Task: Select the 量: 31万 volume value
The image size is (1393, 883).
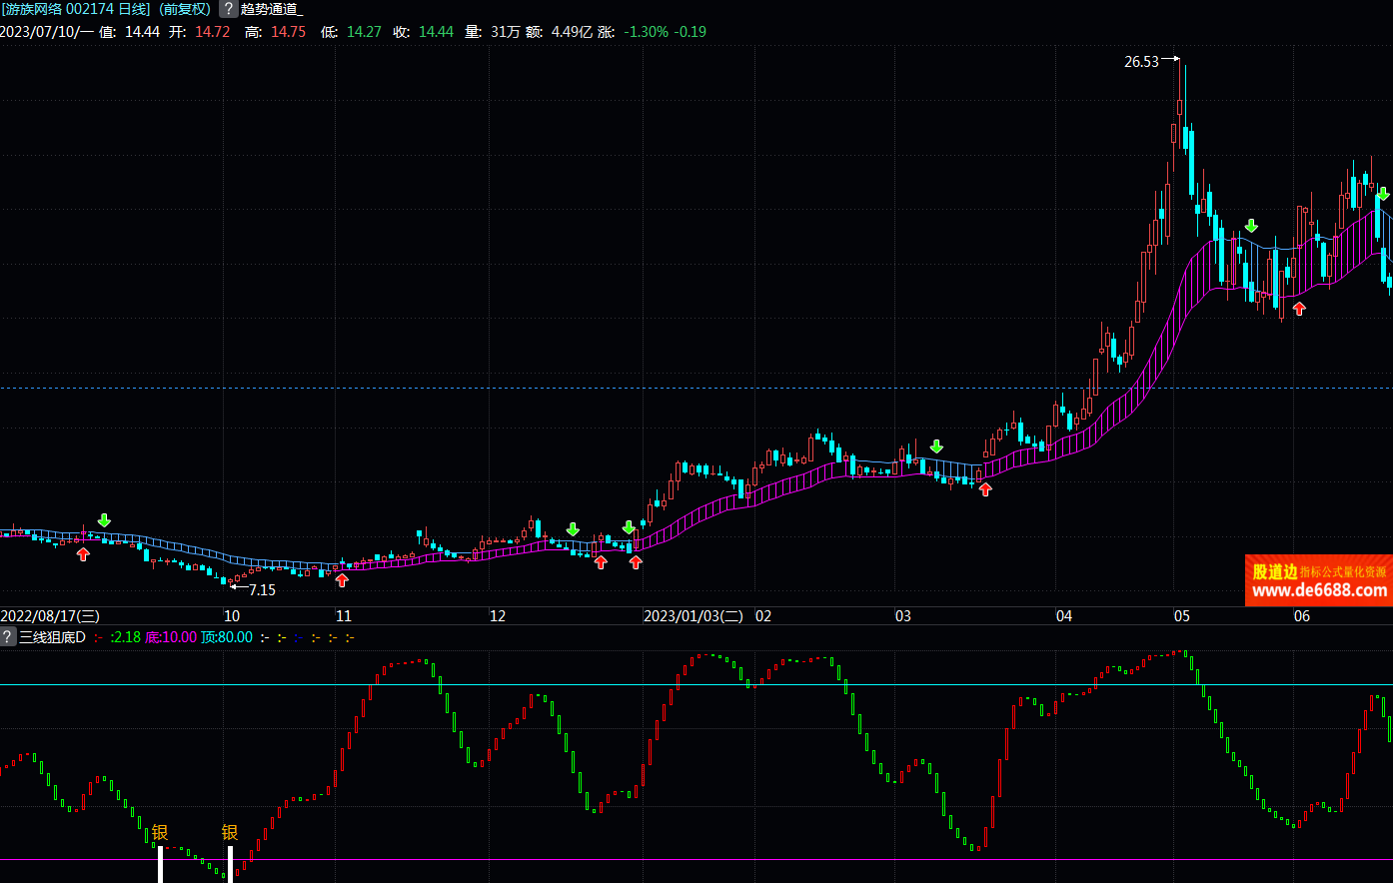Action: [493, 32]
